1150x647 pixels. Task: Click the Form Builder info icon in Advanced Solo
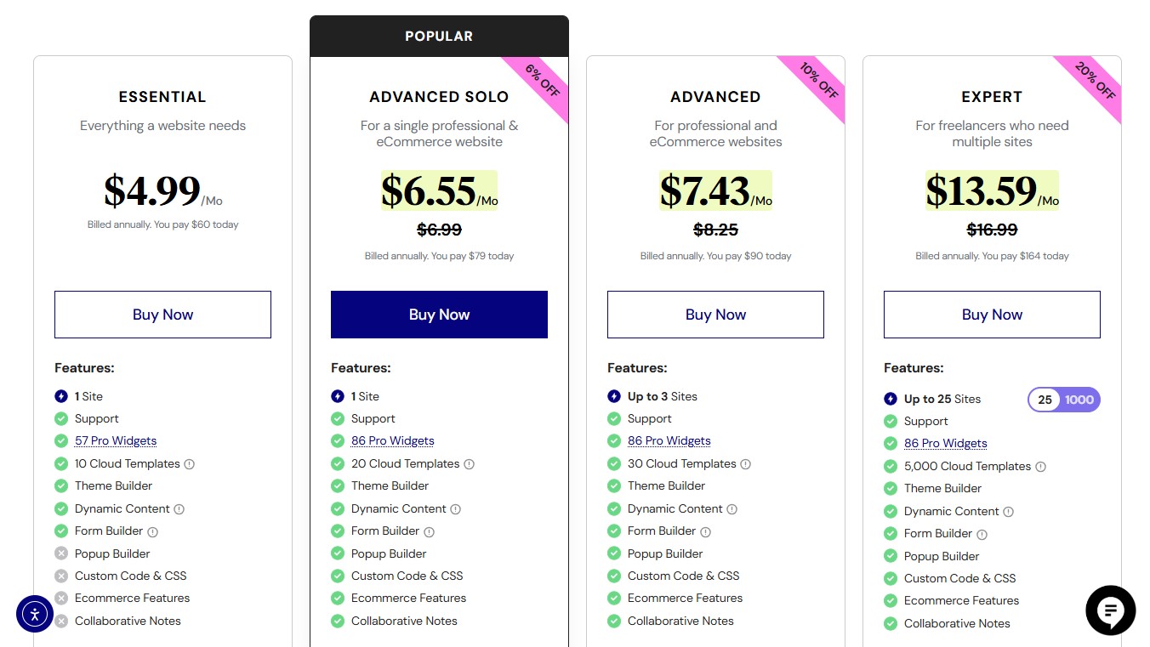point(427,531)
